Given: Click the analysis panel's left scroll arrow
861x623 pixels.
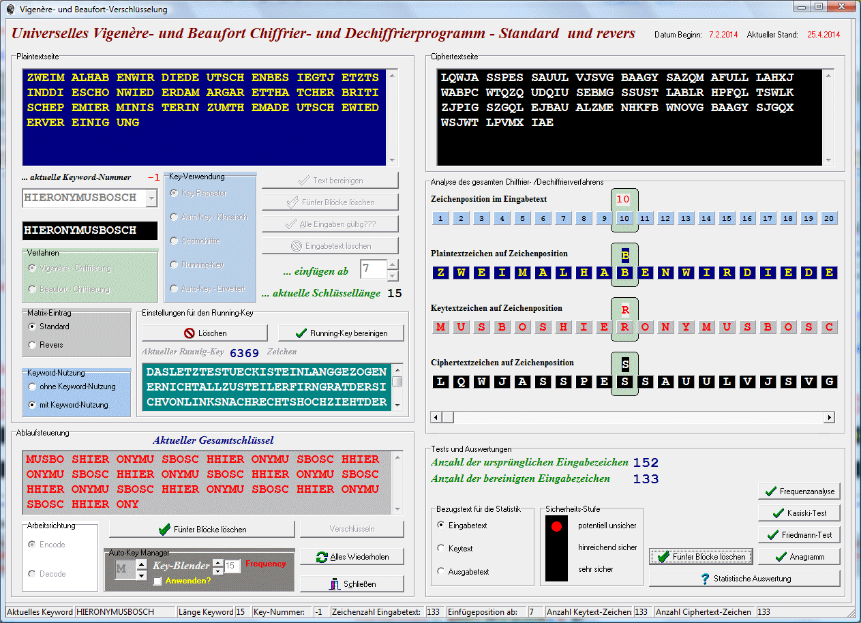Looking at the screenshot, I should (x=437, y=417).
